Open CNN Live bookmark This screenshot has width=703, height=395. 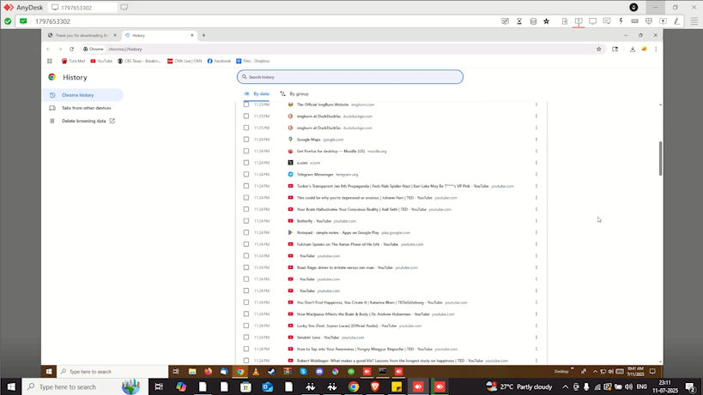tap(185, 61)
